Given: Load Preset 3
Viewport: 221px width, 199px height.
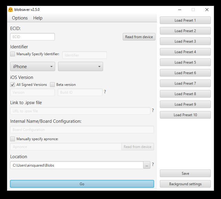Looking at the screenshot, I should pos(185,41).
